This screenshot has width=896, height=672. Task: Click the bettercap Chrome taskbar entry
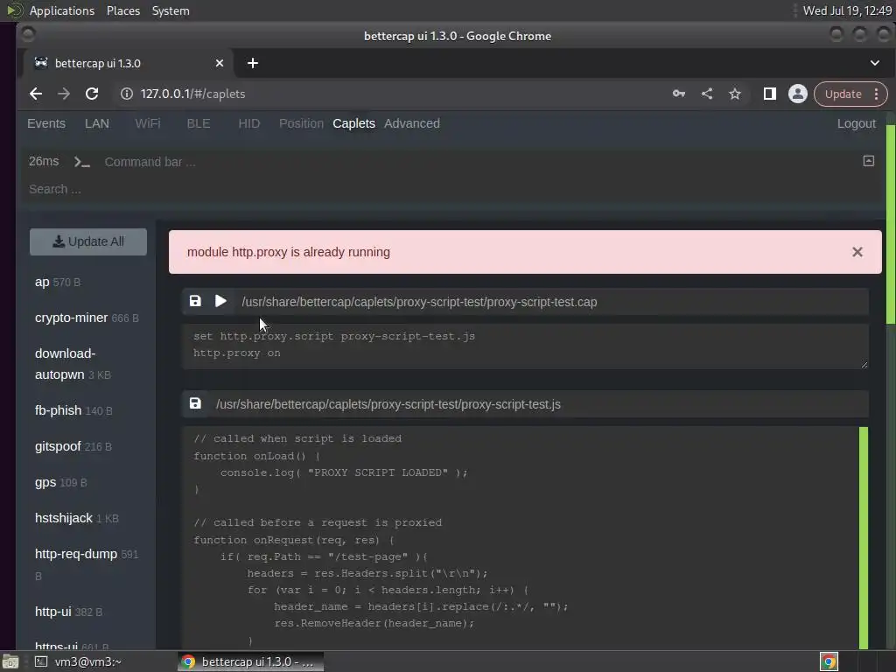coord(250,661)
